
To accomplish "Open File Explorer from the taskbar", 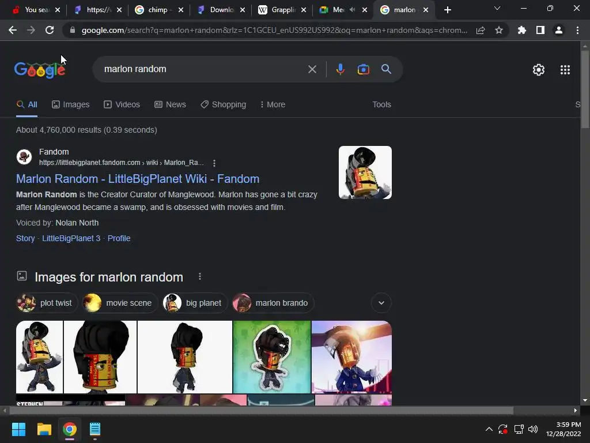I will [x=44, y=429].
